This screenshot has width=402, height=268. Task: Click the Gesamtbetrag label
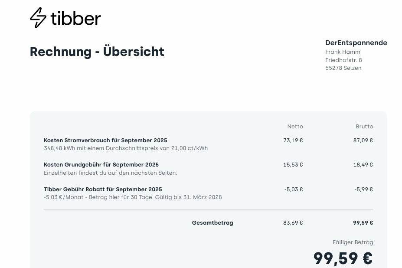[x=212, y=223]
